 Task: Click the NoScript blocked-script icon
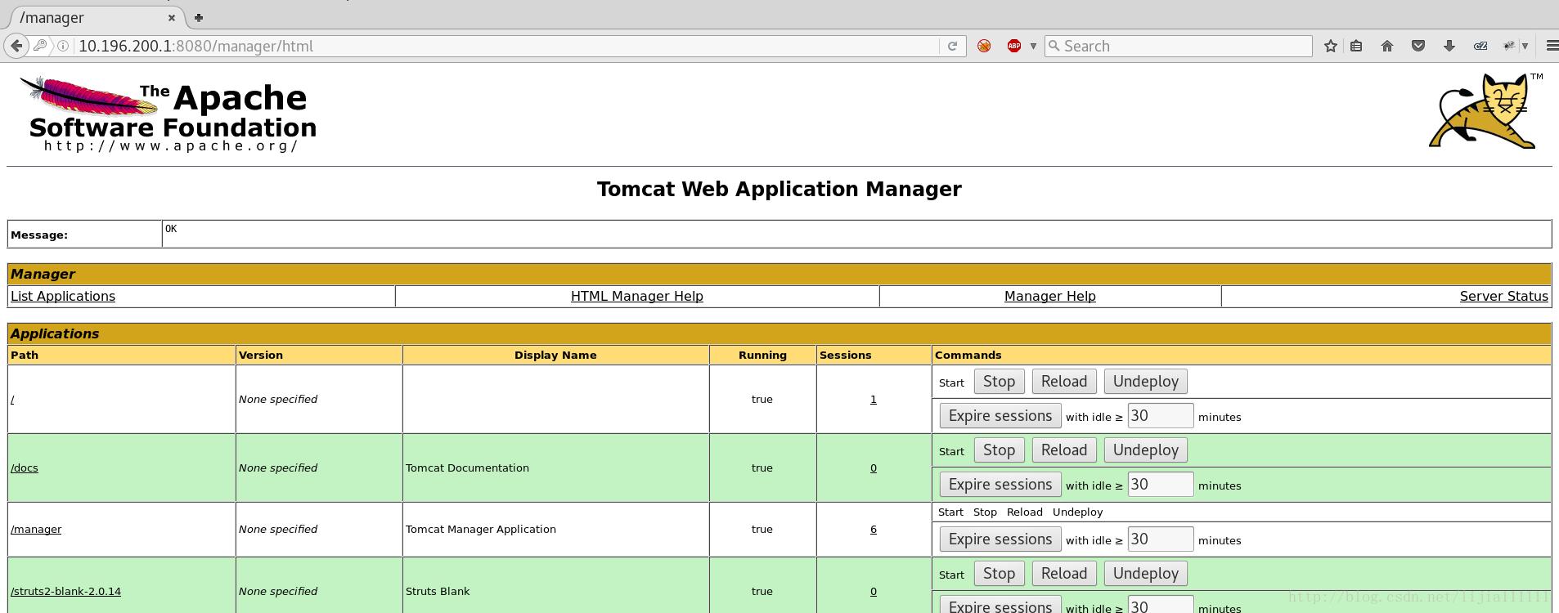click(984, 46)
